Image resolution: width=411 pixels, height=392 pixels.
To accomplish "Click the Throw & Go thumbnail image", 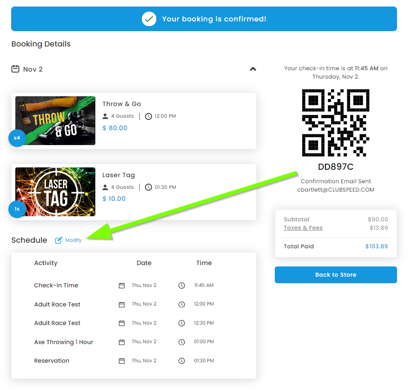I will coord(55,120).
